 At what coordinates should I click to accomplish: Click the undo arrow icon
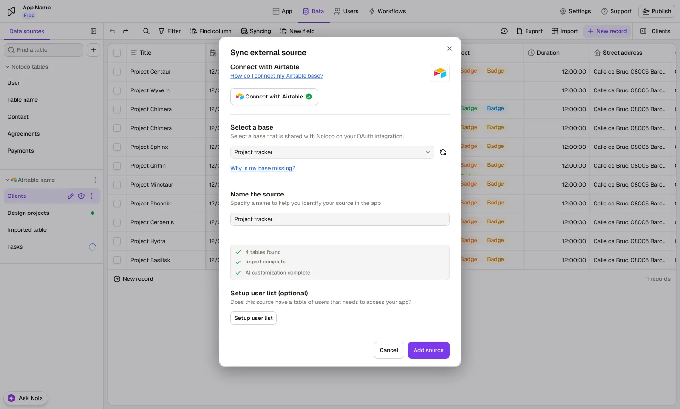[x=112, y=31]
